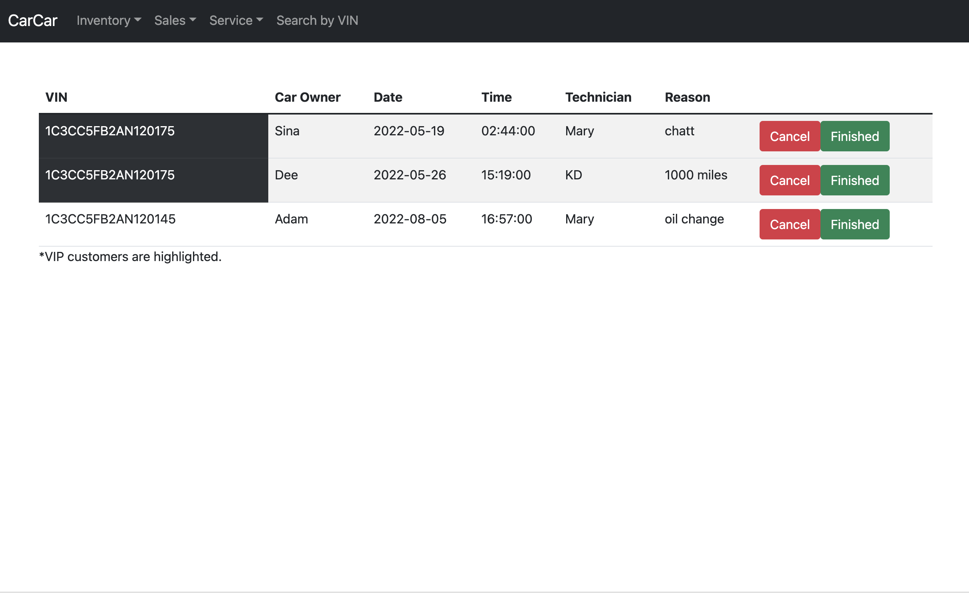The height and width of the screenshot is (595, 969).
Task: Click the VIN column header to sort
Action: point(57,97)
